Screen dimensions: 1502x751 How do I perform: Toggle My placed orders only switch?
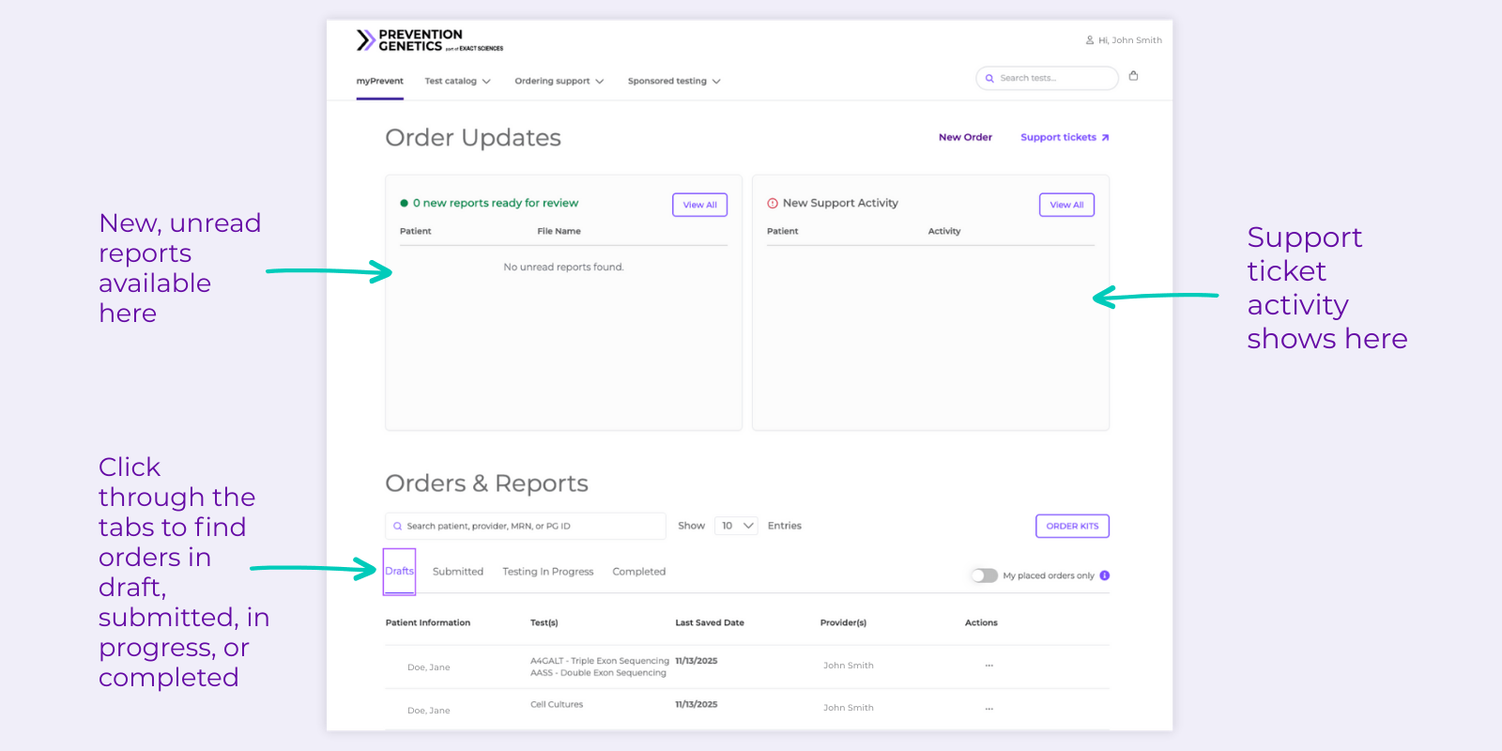pos(984,575)
